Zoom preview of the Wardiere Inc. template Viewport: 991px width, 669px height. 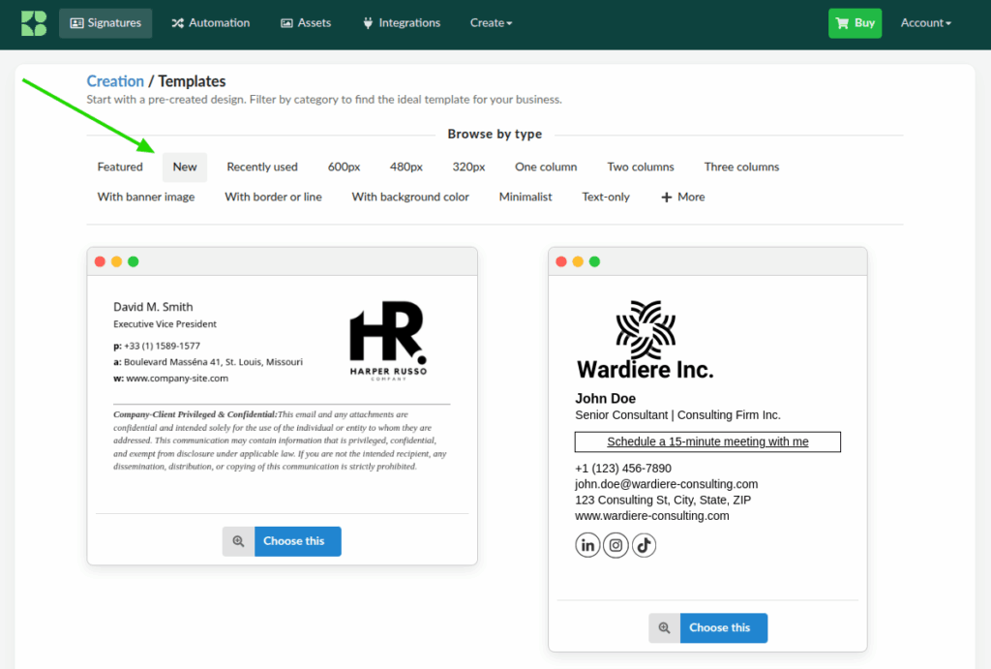click(664, 627)
